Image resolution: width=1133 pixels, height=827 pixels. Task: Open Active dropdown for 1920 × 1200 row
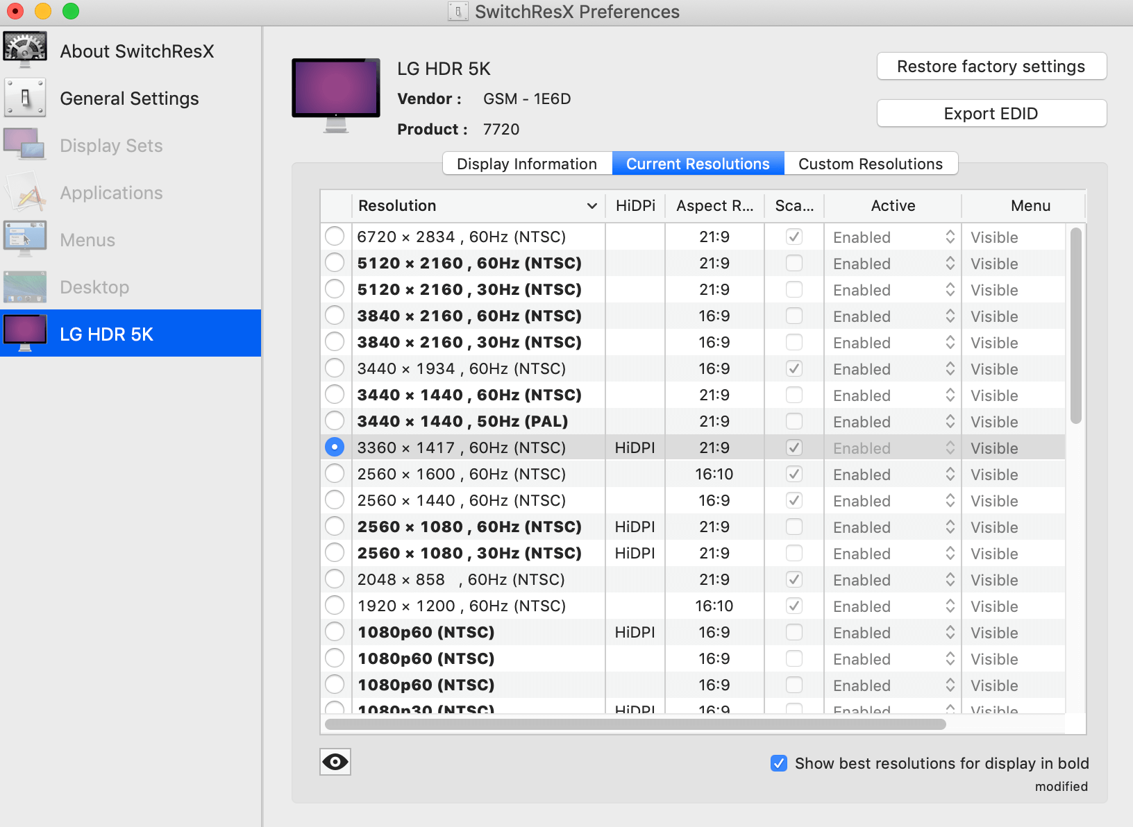(894, 606)
